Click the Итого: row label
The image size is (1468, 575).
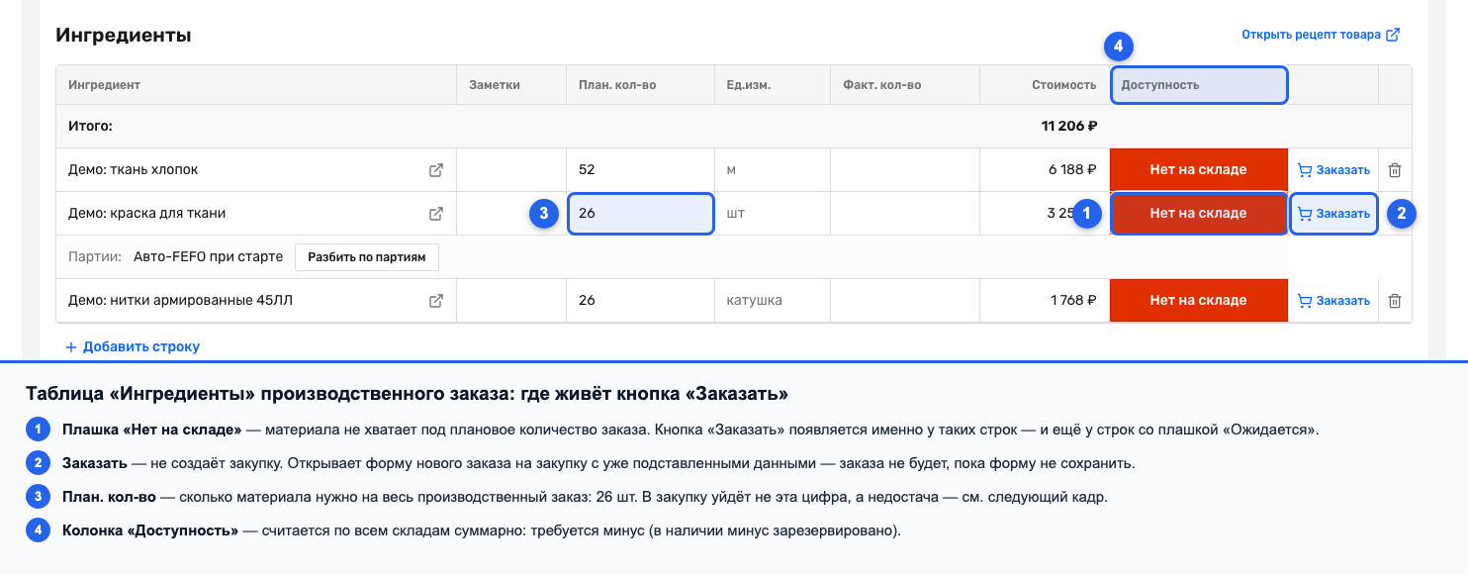90,127
